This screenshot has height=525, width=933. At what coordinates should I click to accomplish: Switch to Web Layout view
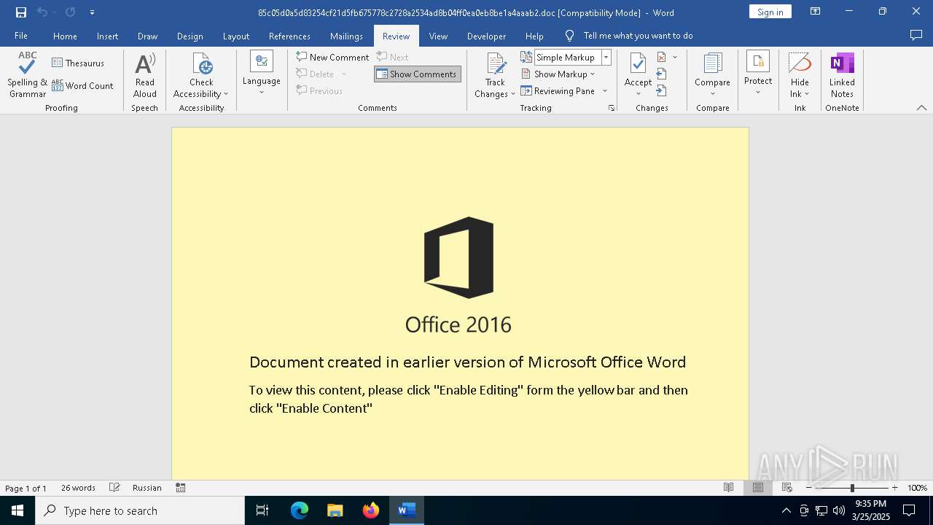[x=787, y=488]
